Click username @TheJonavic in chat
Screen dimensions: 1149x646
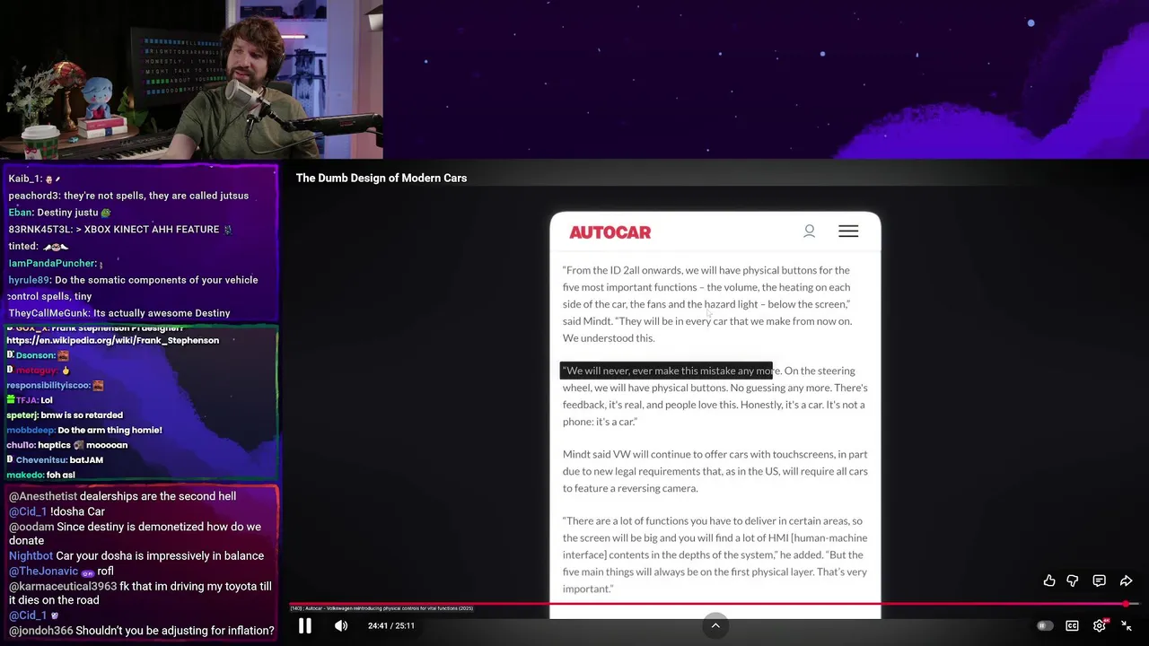pyautogui.click(x=43, y=571)
